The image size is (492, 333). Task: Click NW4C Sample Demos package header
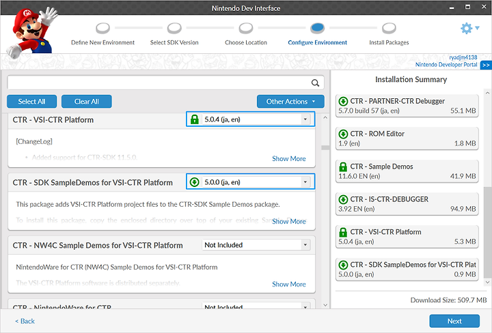point(98,245)
